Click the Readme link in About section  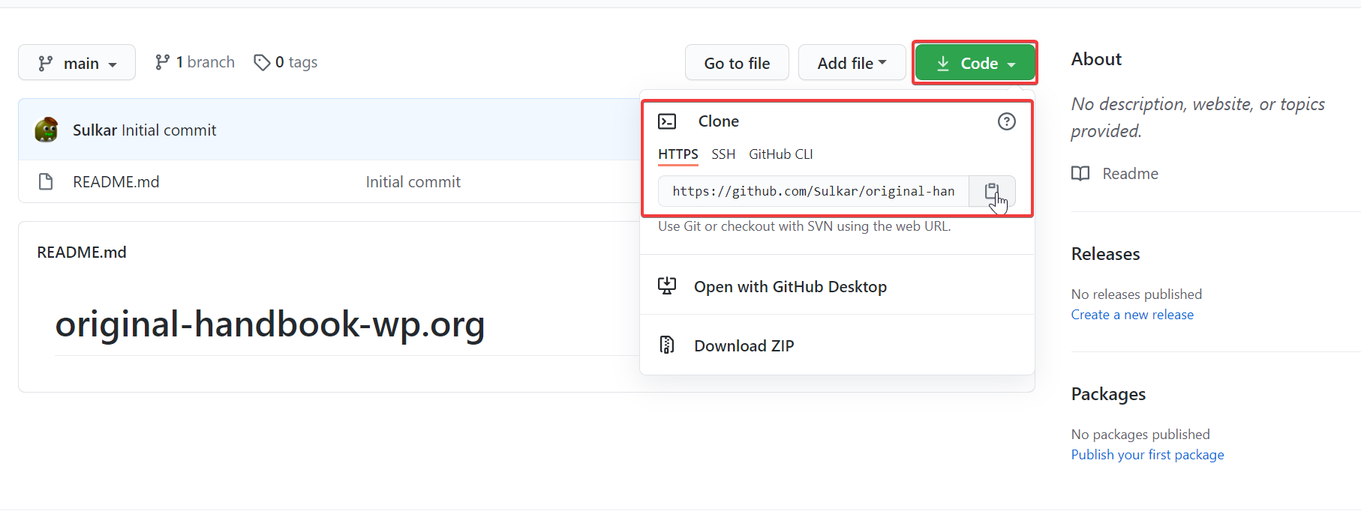click(1130, 174)
